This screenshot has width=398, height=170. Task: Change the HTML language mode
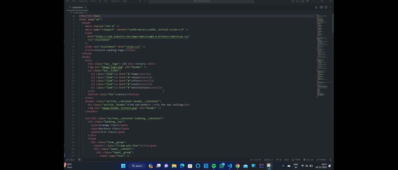296,160
